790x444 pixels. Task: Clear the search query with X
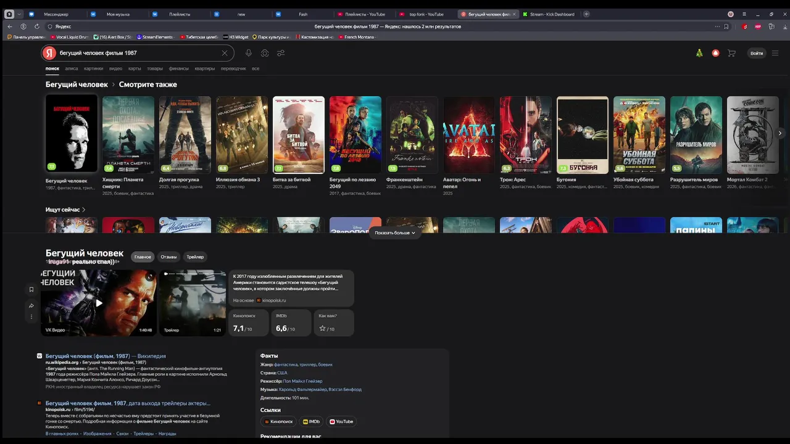(x=225, y=53)
